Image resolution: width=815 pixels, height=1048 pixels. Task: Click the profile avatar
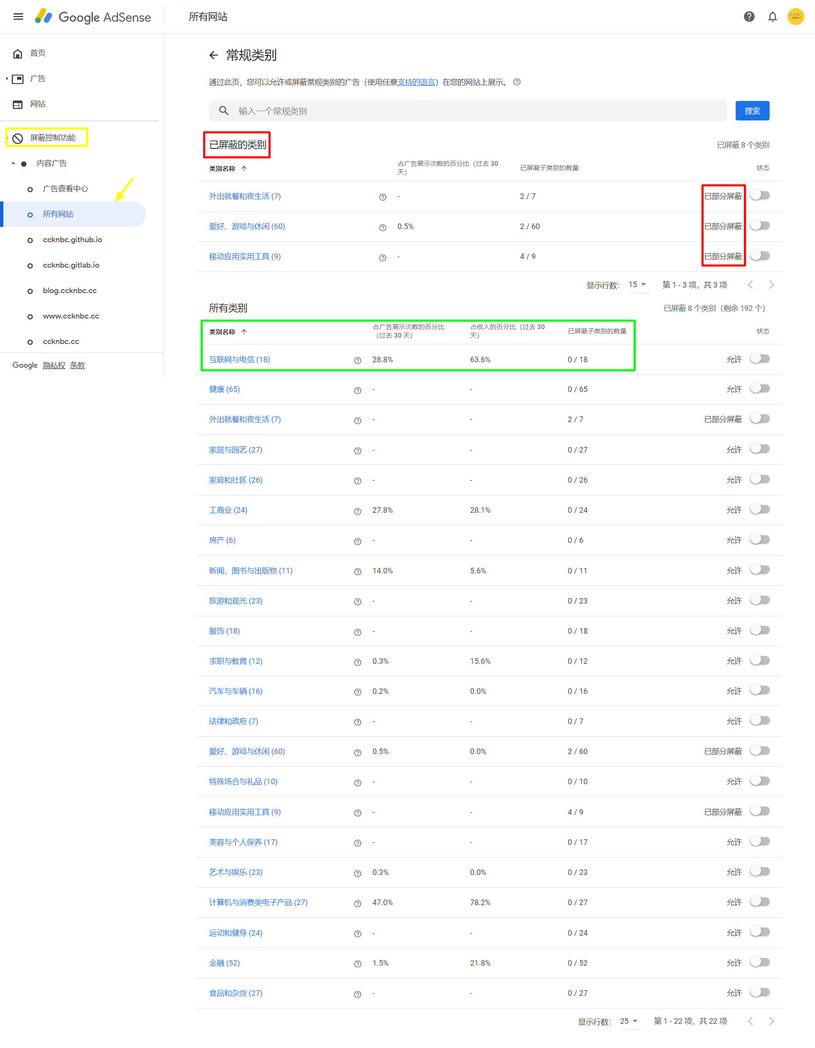click(x=796, y=16)
